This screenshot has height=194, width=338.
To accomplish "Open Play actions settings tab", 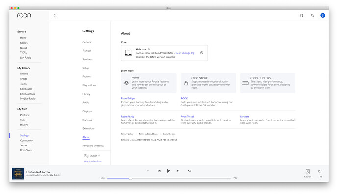I will point(89,85).
